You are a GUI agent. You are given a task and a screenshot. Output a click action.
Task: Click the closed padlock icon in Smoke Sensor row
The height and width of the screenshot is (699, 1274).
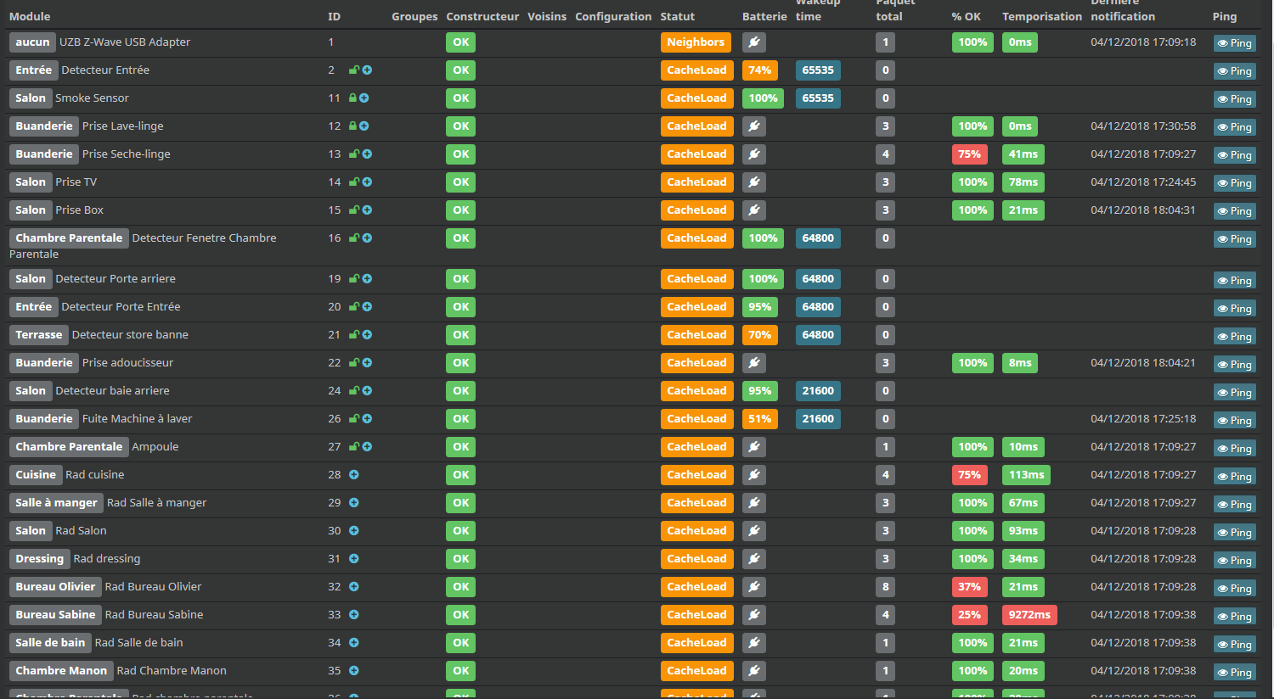352,98
